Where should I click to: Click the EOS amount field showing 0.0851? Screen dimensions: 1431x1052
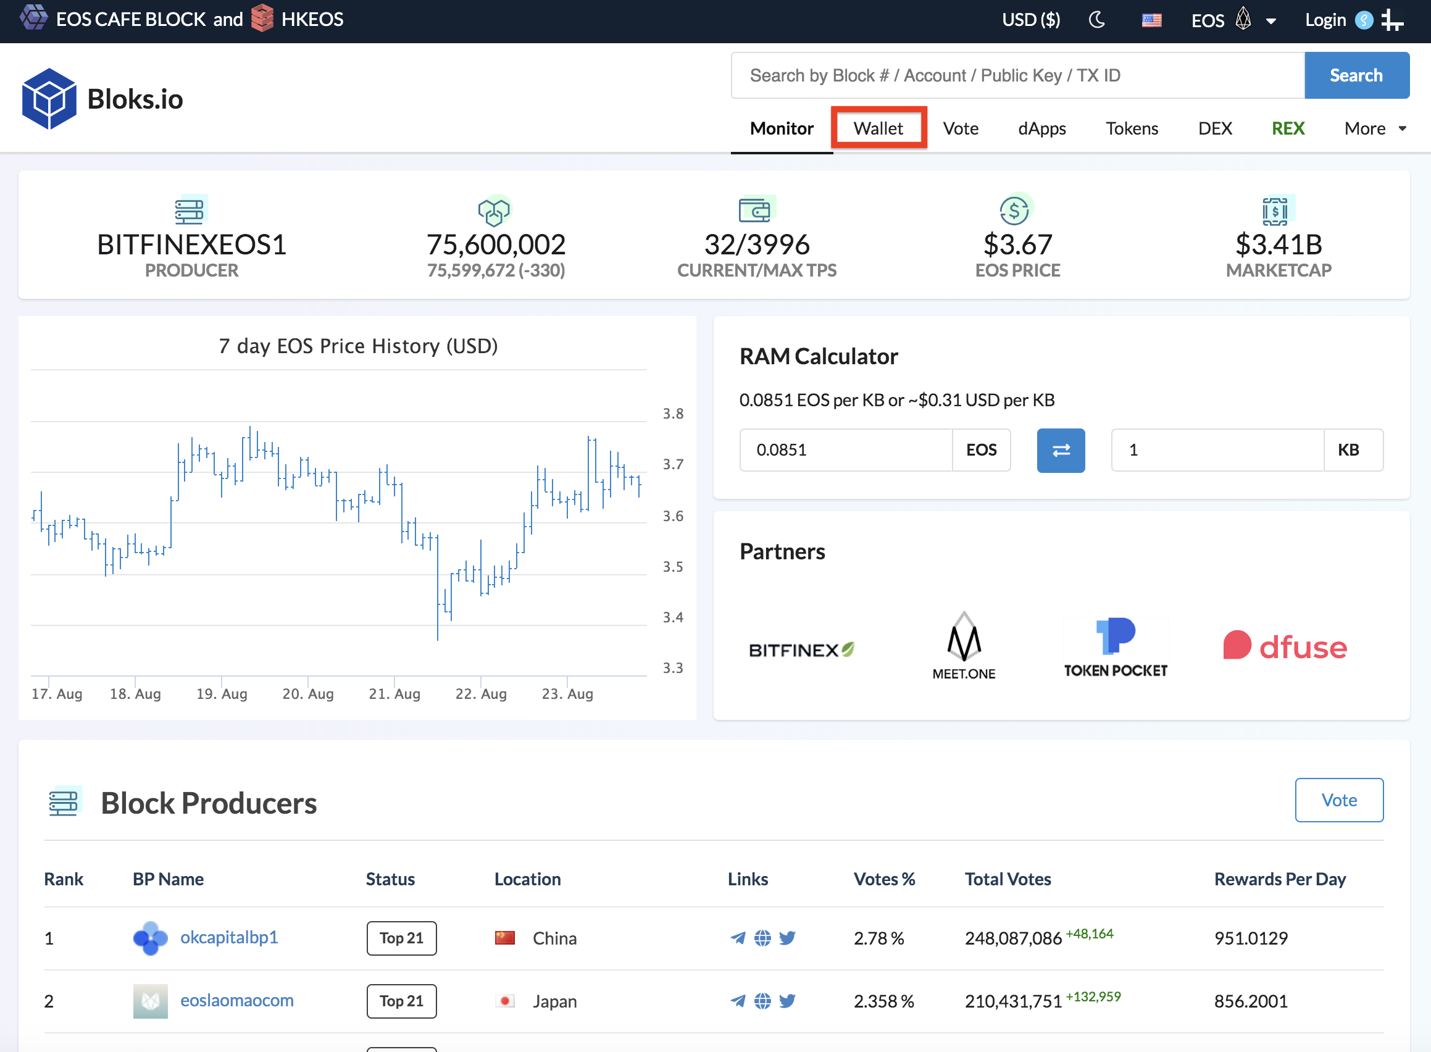[x=846, y=450]
